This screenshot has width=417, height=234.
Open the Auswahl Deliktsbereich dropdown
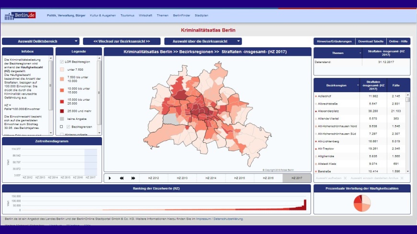point(40,42)
